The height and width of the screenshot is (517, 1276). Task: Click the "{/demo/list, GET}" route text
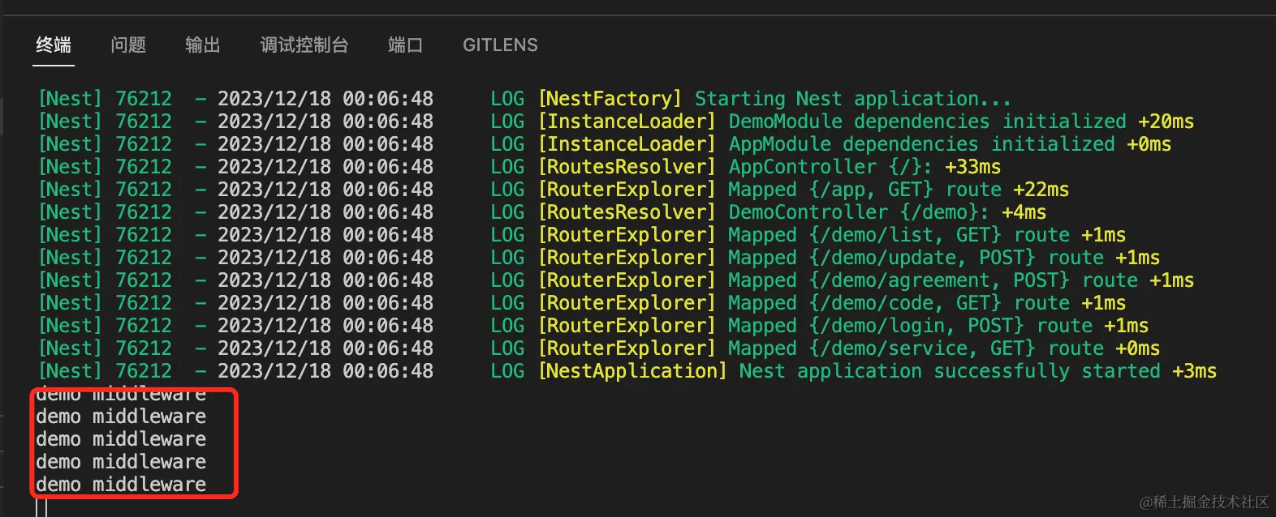tap(905, 235)
